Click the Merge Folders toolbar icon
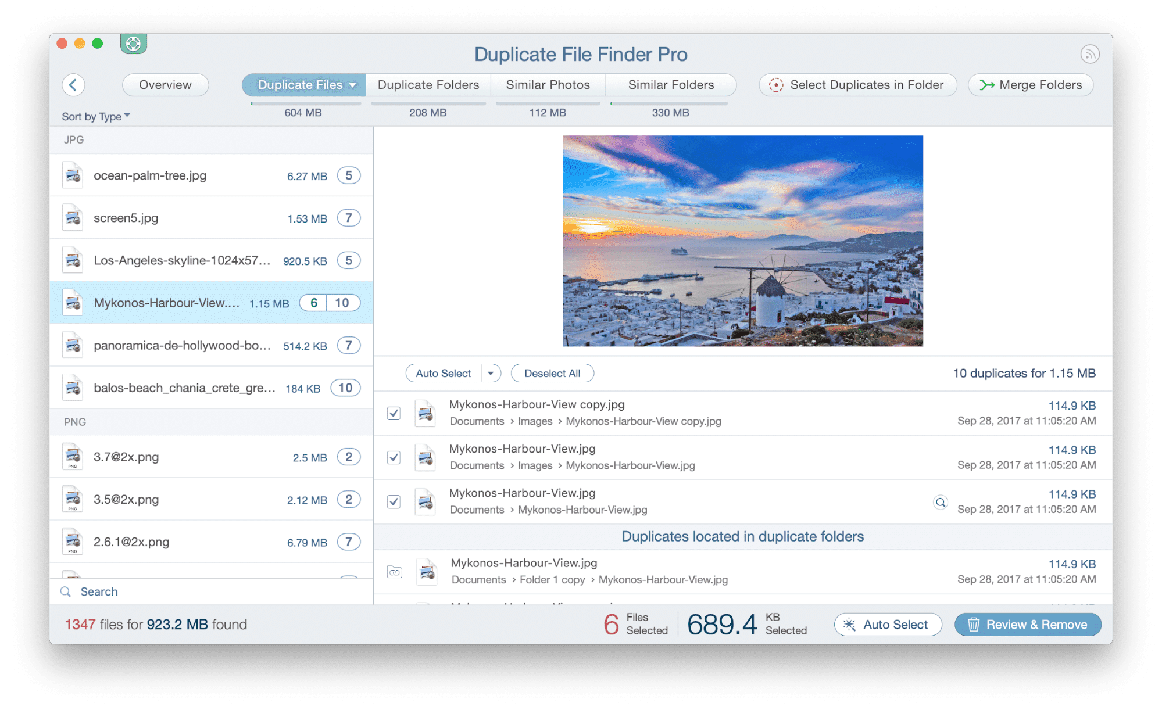The image size is (1162, 710). 986,85
